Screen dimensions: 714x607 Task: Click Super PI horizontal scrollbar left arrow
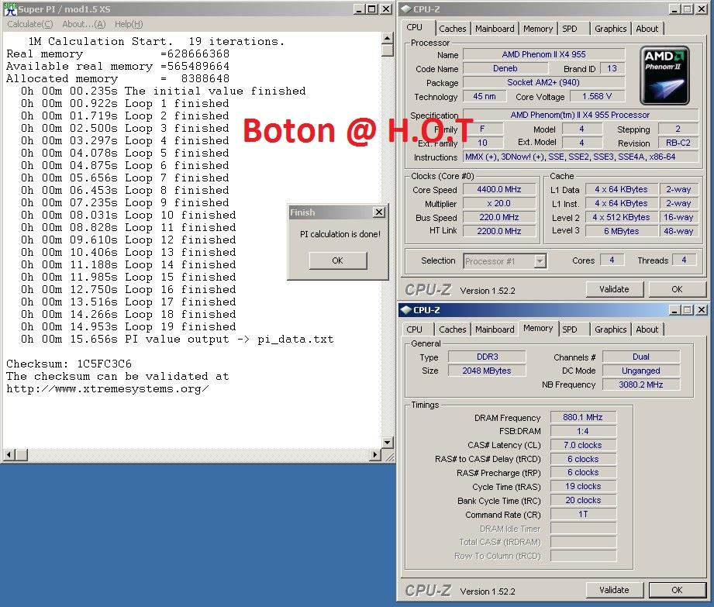(9, 454)
